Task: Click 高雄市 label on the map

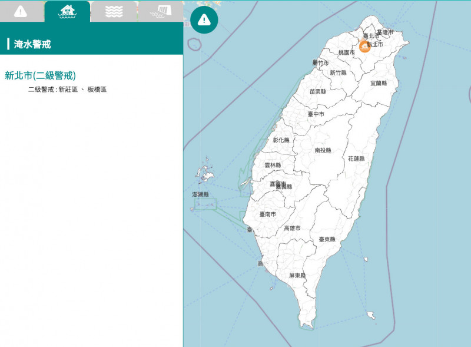Action: pyautogui.click(x=292, y=228)
